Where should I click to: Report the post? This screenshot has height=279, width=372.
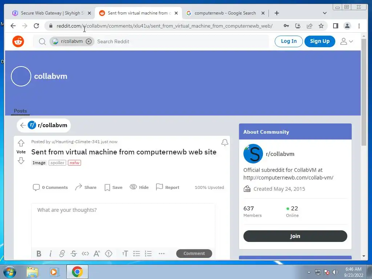point(167,187)
